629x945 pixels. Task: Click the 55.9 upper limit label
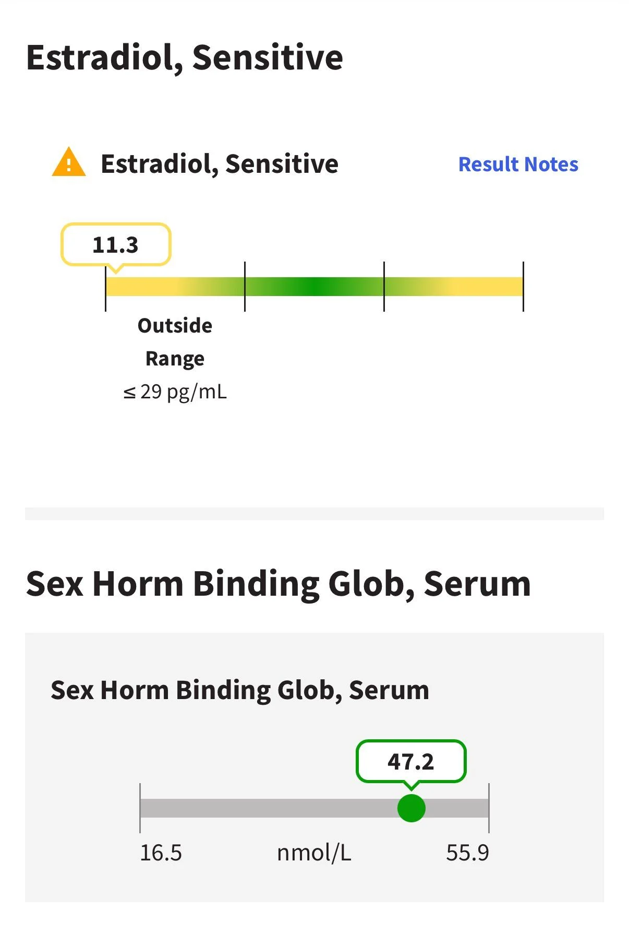coord(467,853)
